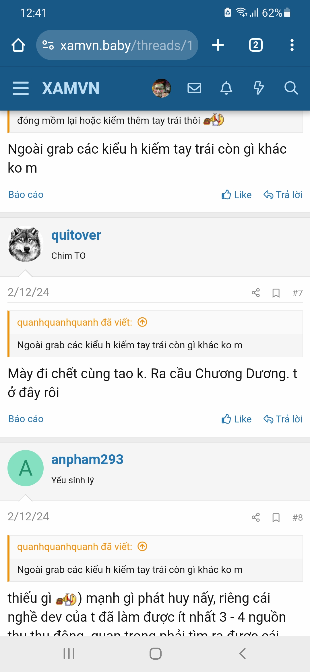Open the inbox envelope icon

194,88
